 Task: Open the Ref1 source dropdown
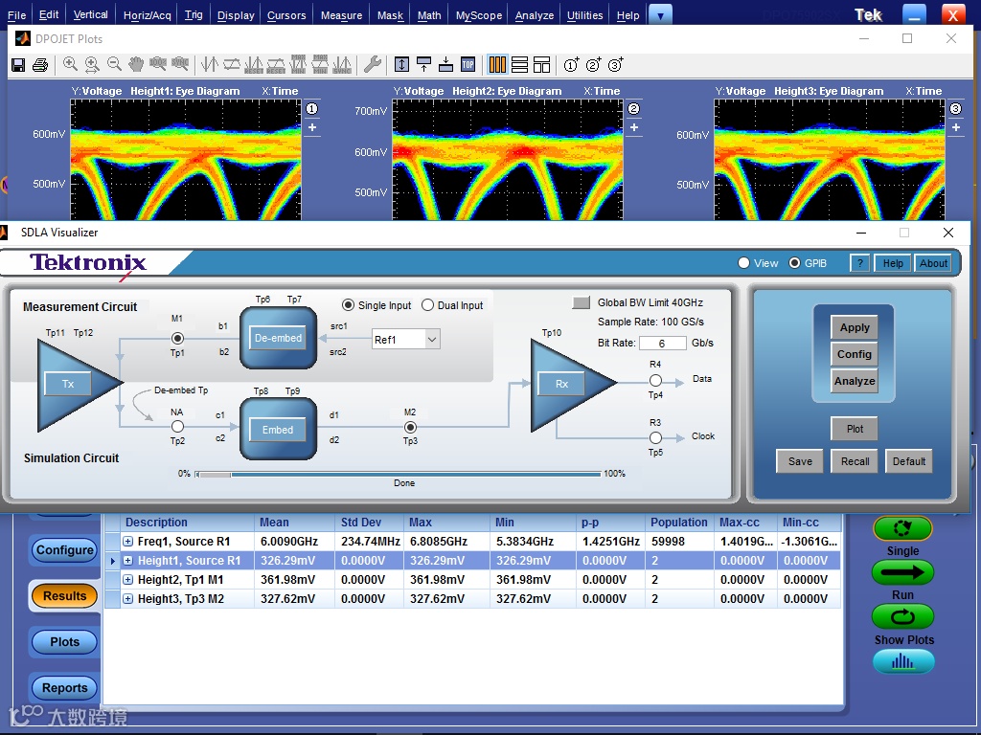click(x=432, y=340)
